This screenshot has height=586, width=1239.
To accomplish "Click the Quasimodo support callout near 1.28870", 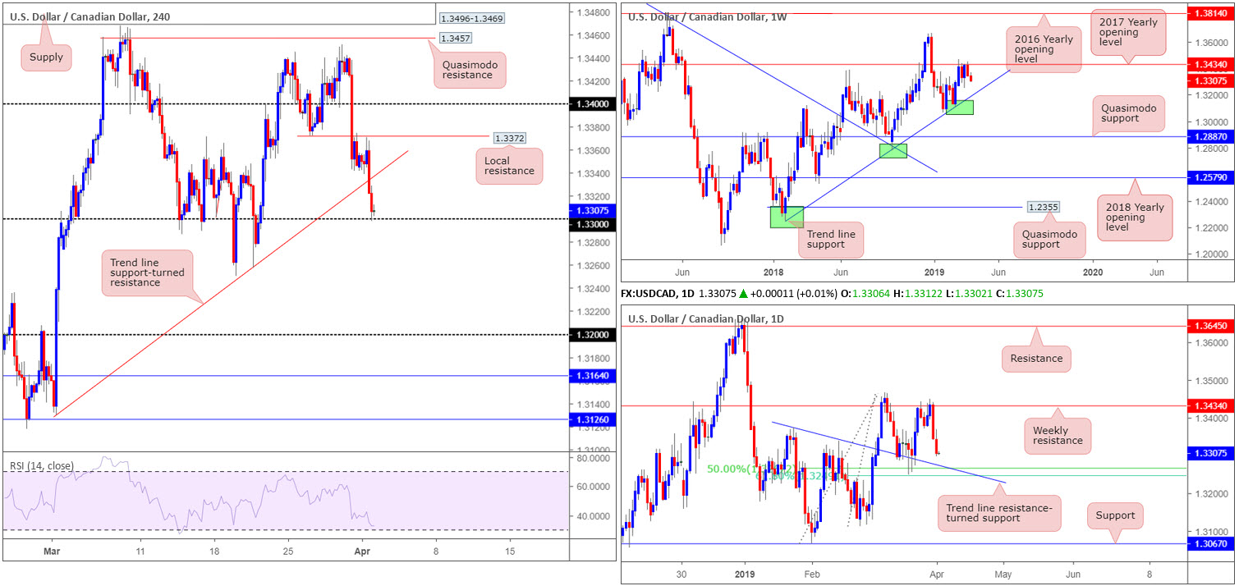I will click(1129, 112).
